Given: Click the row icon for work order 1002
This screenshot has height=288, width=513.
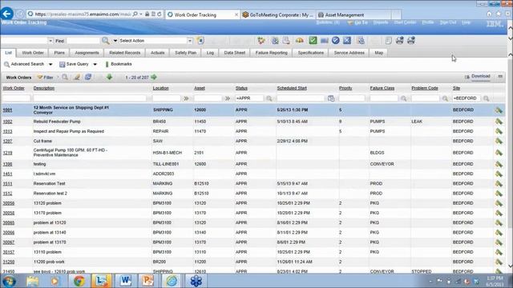Looking at the screenshot, I should pos(499,122).
